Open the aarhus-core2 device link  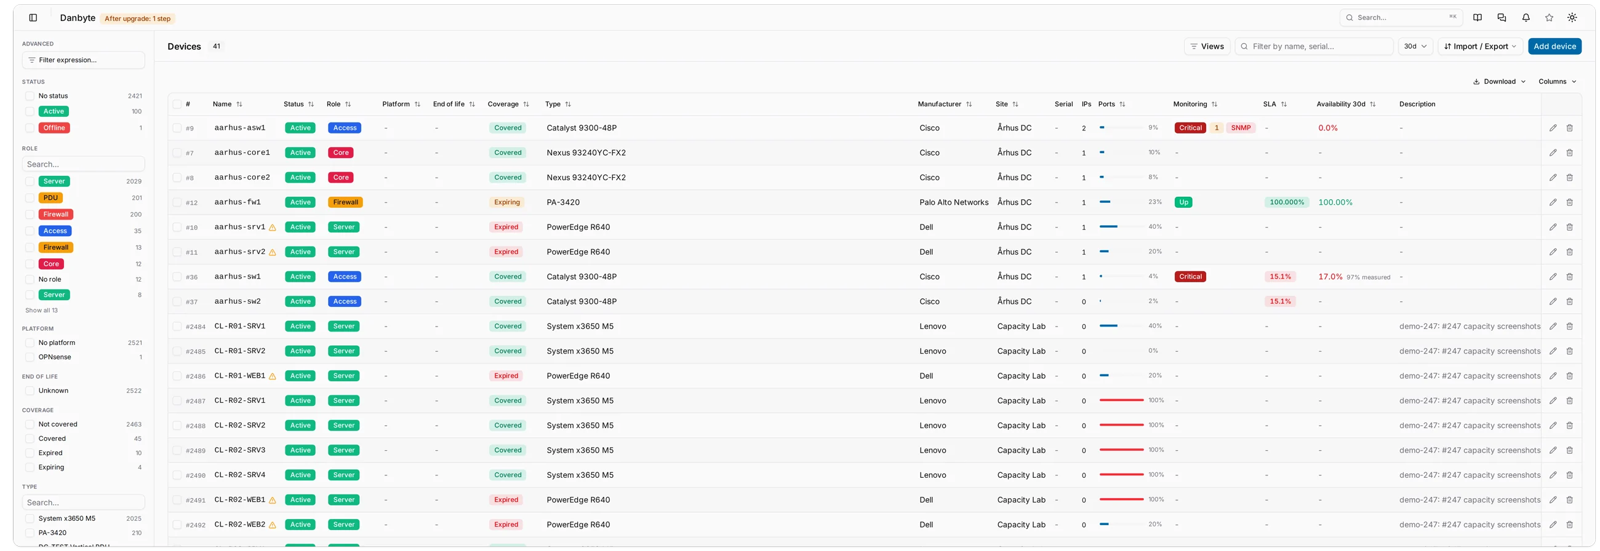(242, 178)
